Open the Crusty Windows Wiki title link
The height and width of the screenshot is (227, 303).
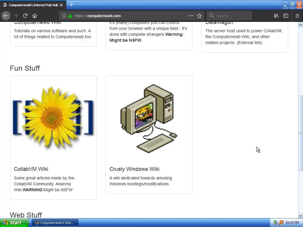click(134, 169)
